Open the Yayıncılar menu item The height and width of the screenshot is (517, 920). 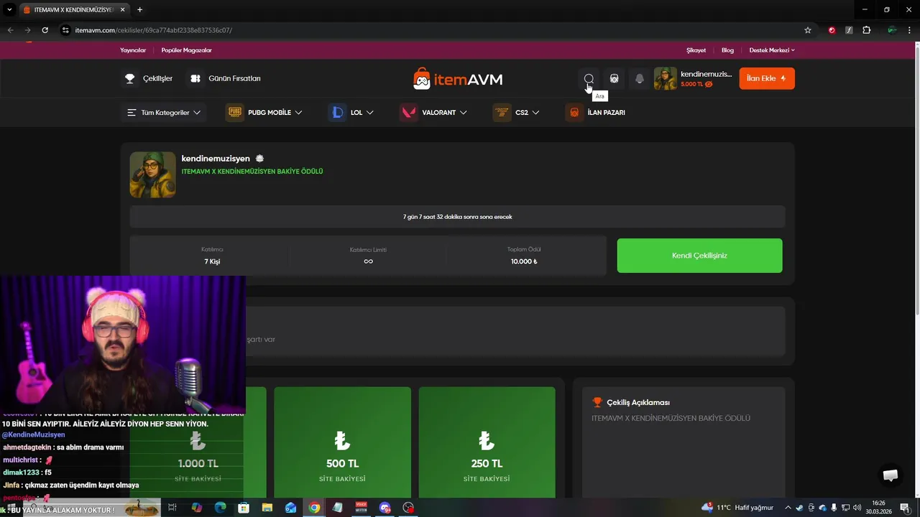[x=133, y=50]
